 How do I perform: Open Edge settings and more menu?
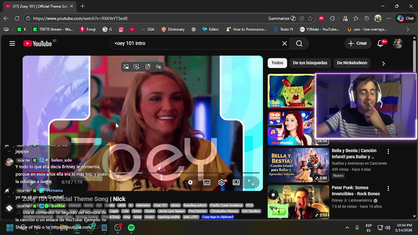point(389,19)
